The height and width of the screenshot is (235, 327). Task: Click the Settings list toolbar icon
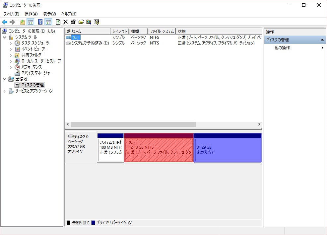97,22
